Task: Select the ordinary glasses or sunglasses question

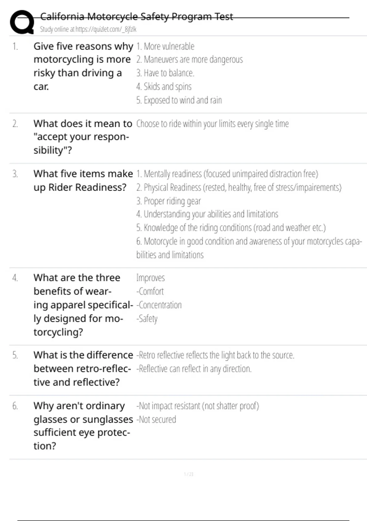Action: coord(83,426)
